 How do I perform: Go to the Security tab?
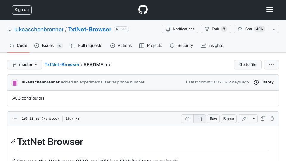pyautogui.click(x=181, y=45)
